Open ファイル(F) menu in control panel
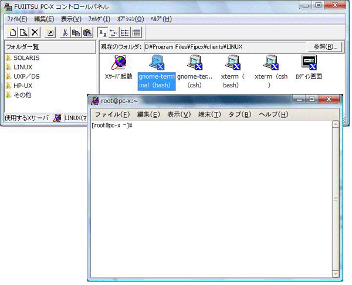Image resolution: width=352 pixels, height=285 pixels. (x=17, y=19)
